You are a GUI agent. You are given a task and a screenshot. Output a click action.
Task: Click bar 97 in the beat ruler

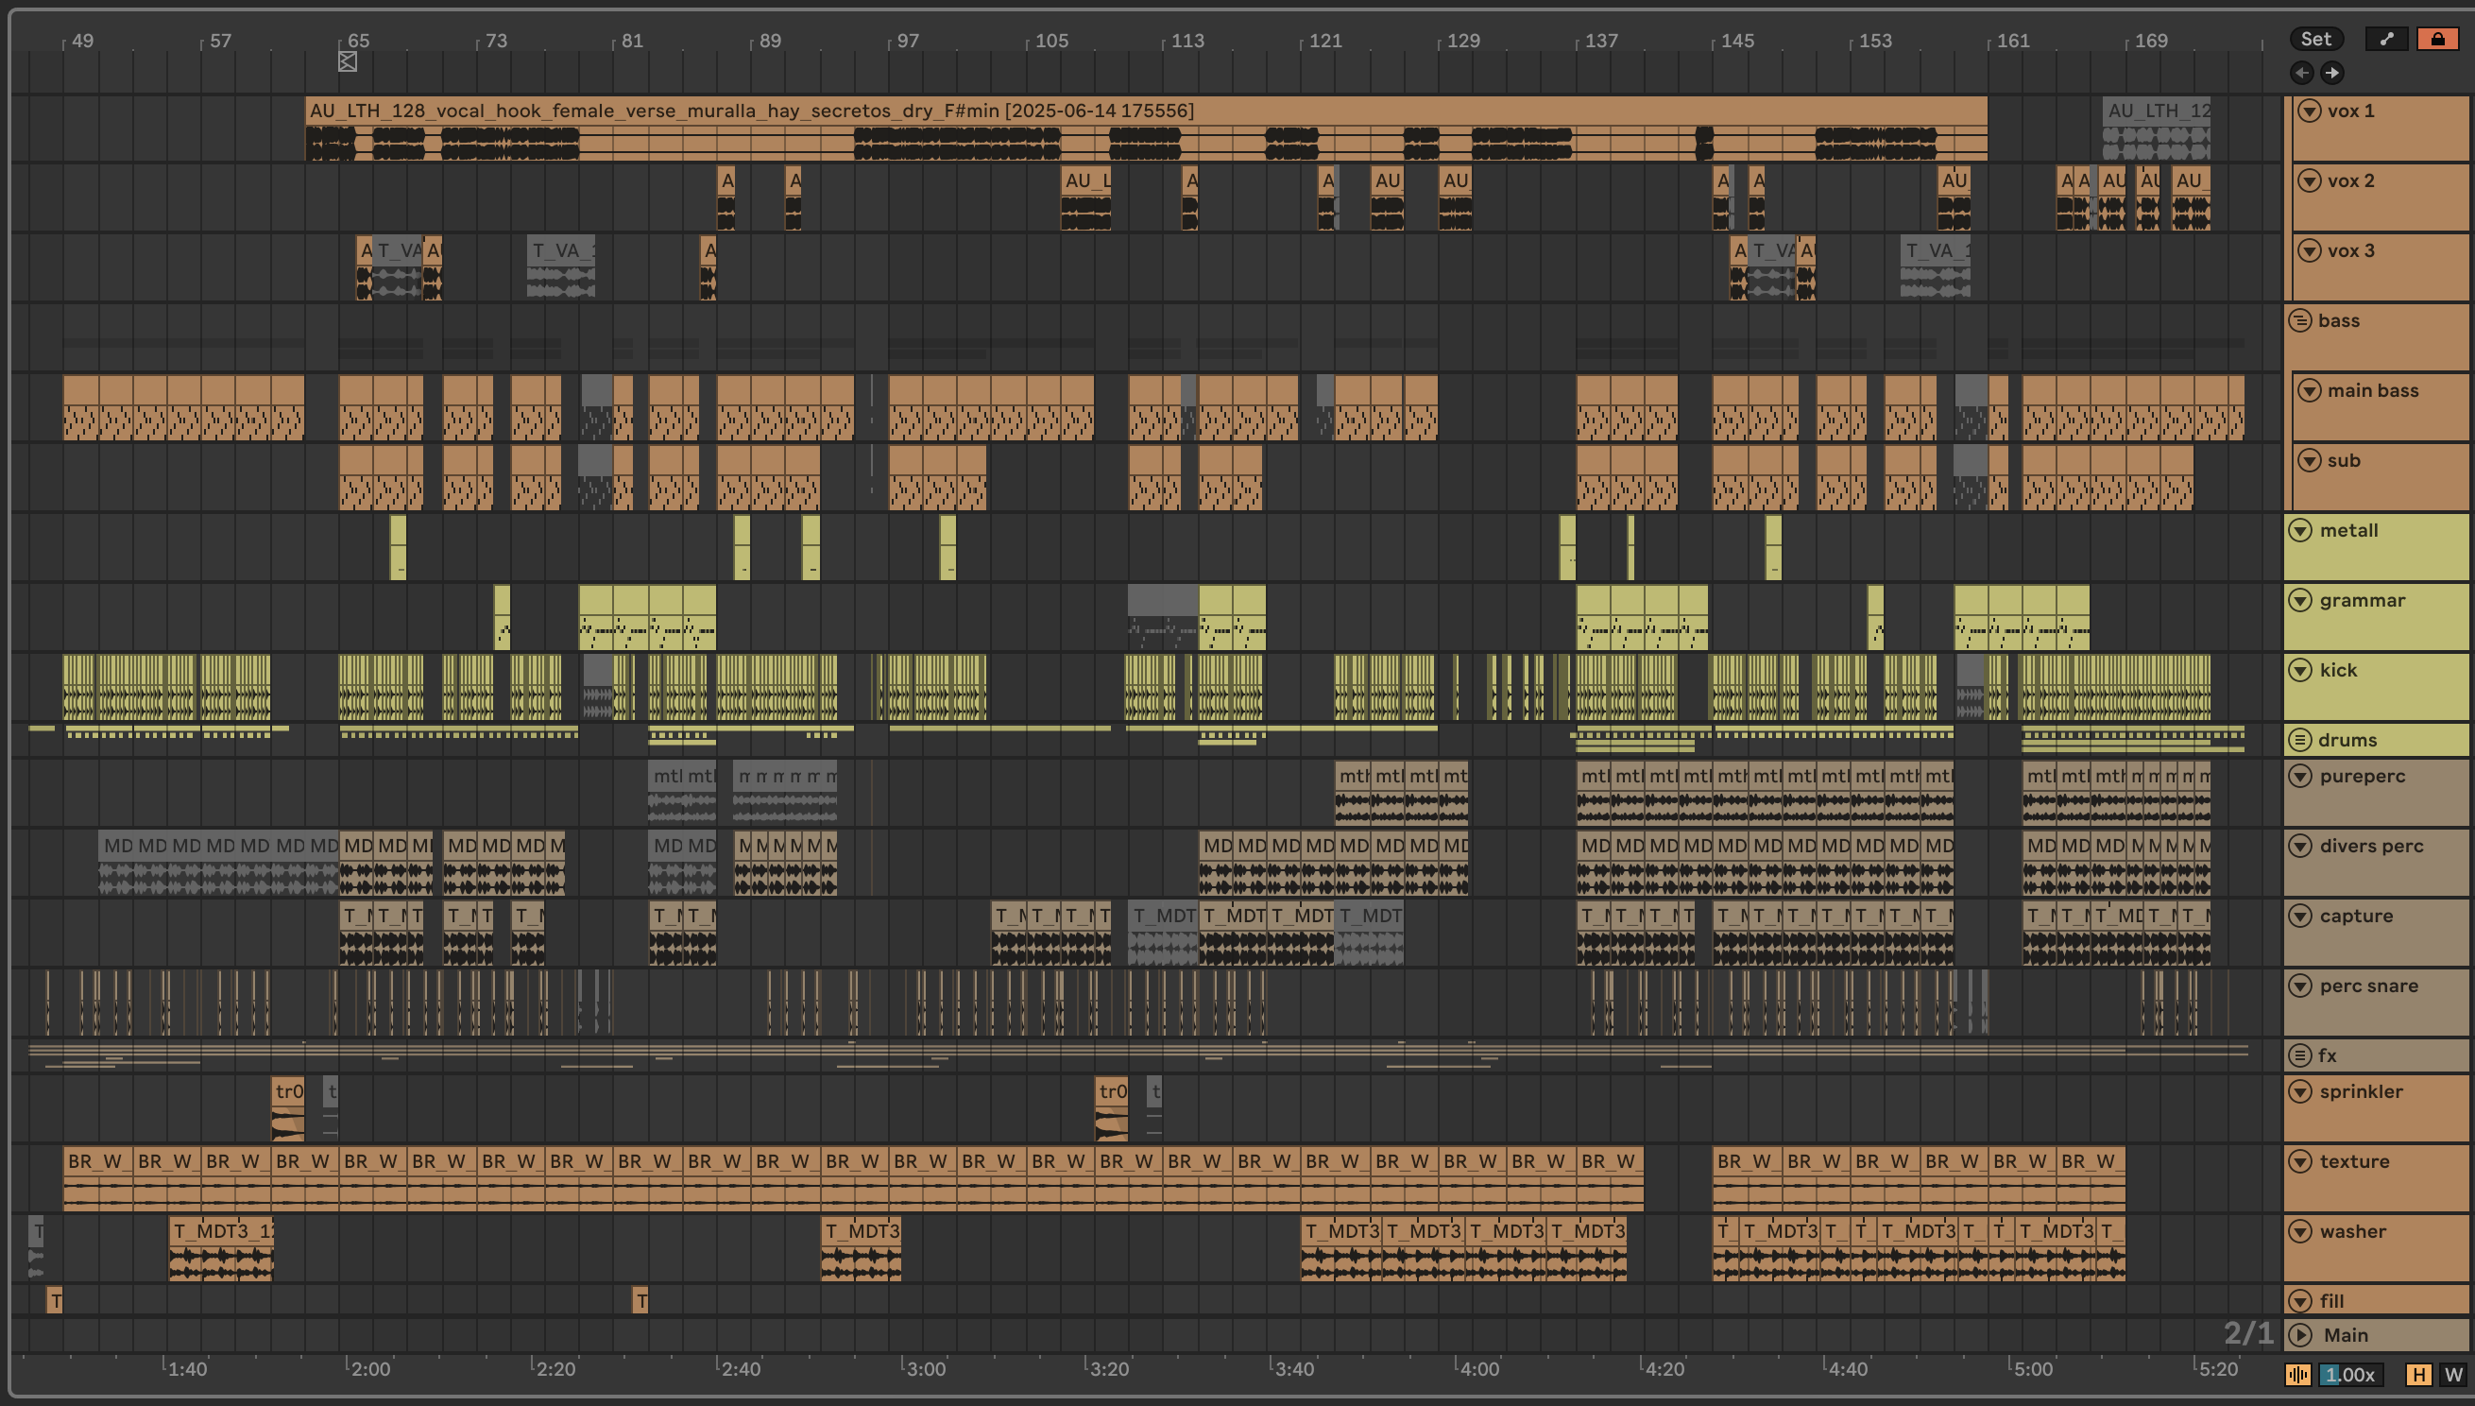[908, 41]
